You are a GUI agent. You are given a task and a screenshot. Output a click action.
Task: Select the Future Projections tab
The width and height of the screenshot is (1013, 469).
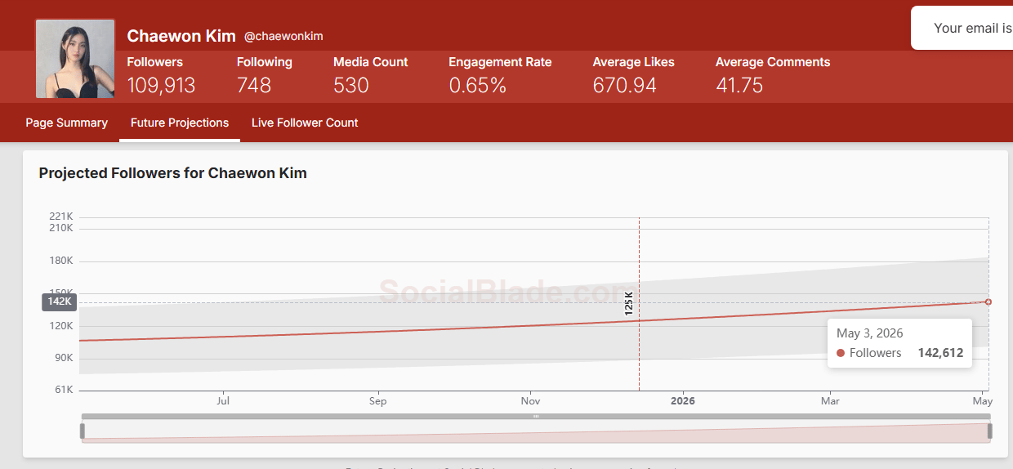click(x=180, y=123)
